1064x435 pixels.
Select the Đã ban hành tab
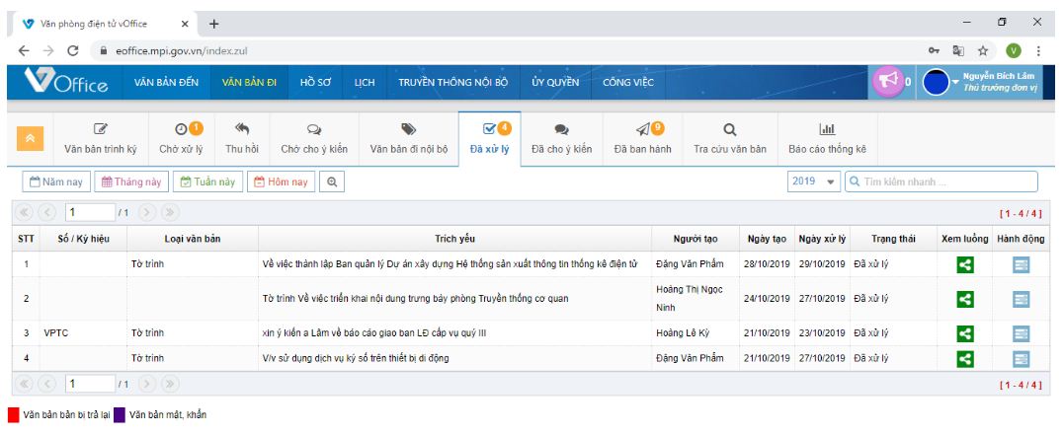tap(642, 139)
